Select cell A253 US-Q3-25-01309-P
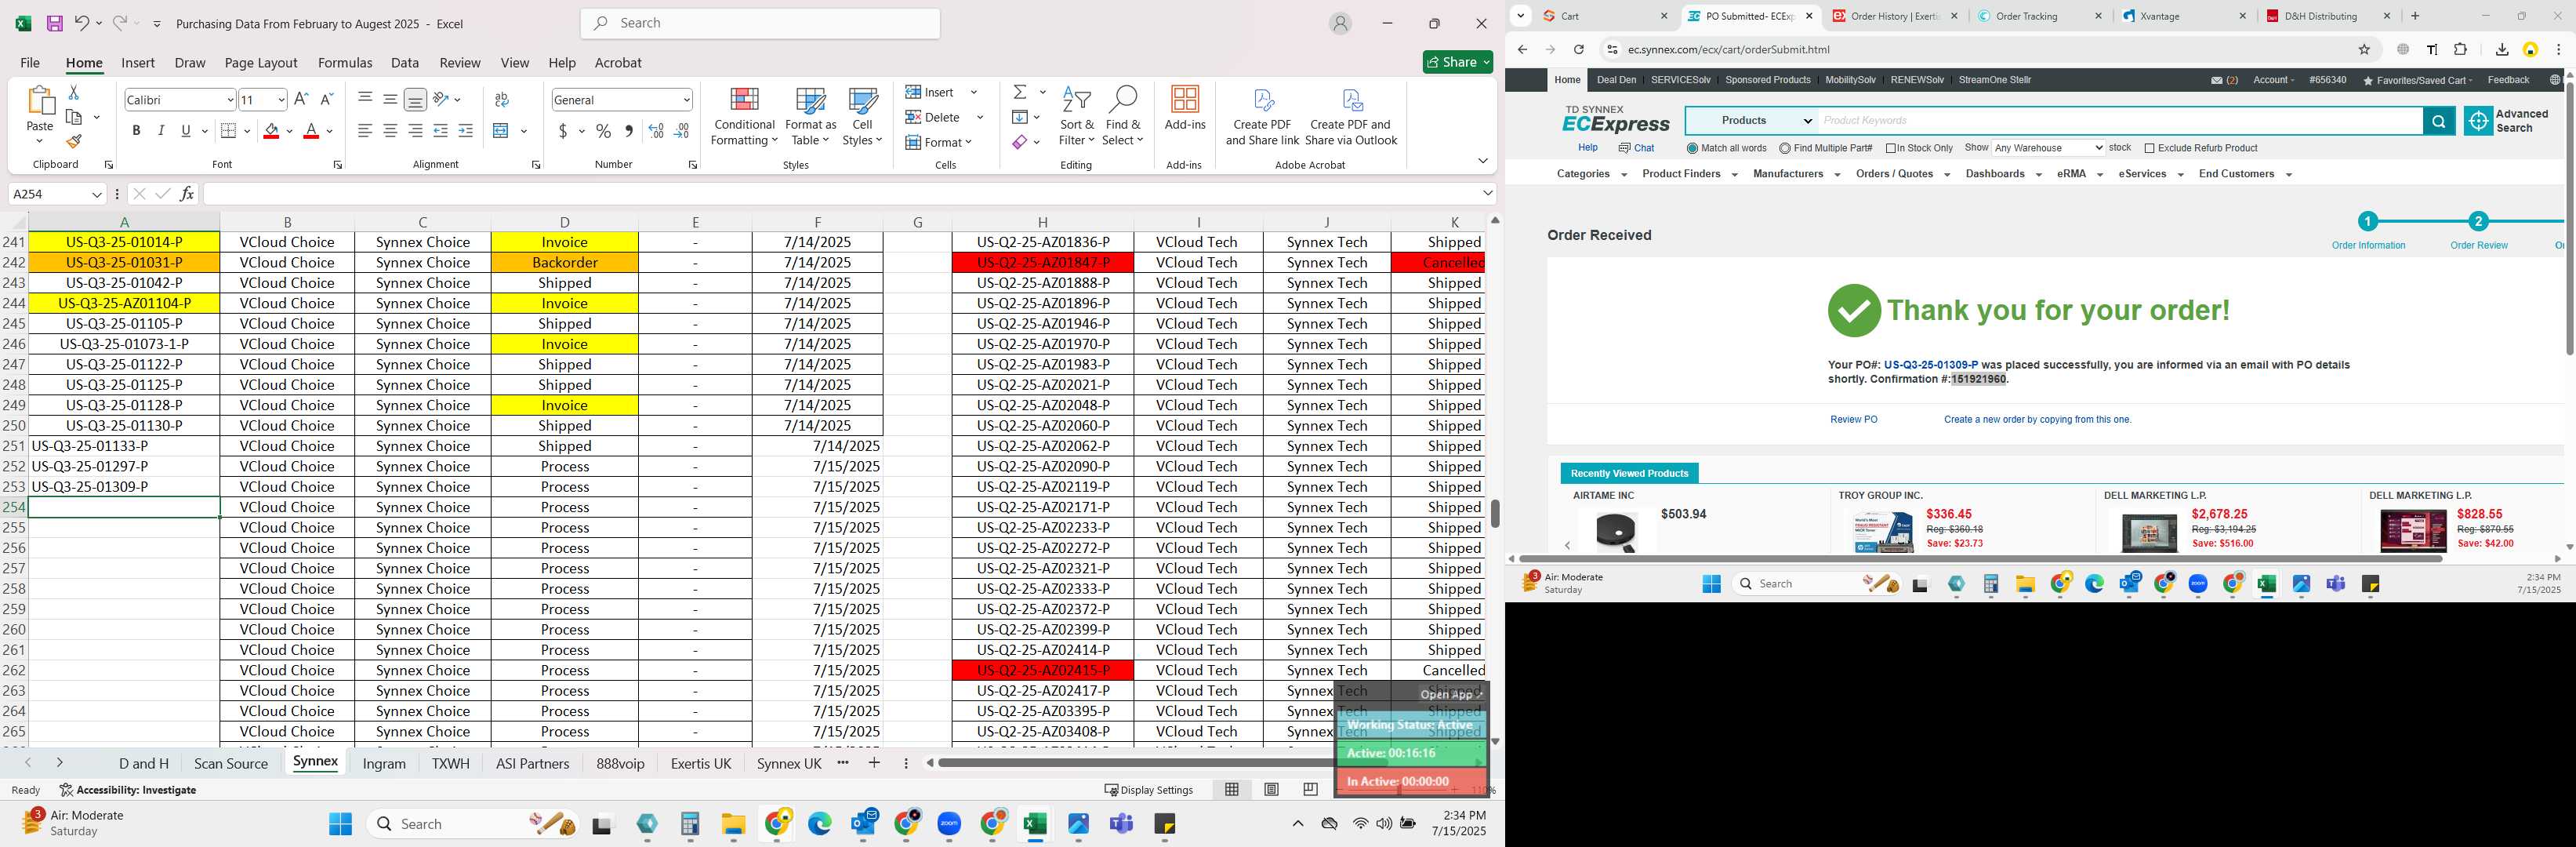This screenshot has width=2576, height=847. click(x=124, y=487)
